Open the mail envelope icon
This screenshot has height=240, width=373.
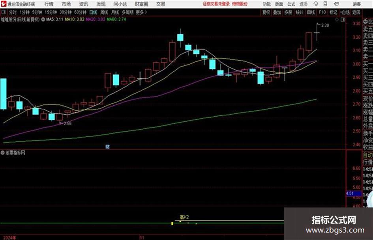[336, 4]
